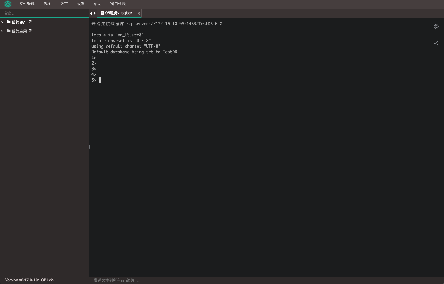444x284 pixels.
Task: Open terminal settings gear icon
Action: (436, 27)
